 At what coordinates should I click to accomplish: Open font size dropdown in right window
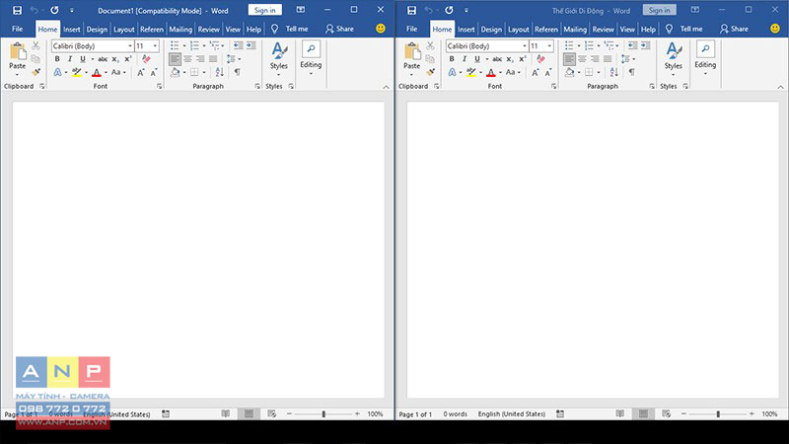[549, 45]
